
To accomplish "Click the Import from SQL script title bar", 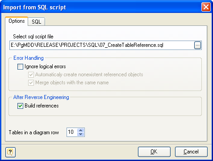I will (101, 7).
